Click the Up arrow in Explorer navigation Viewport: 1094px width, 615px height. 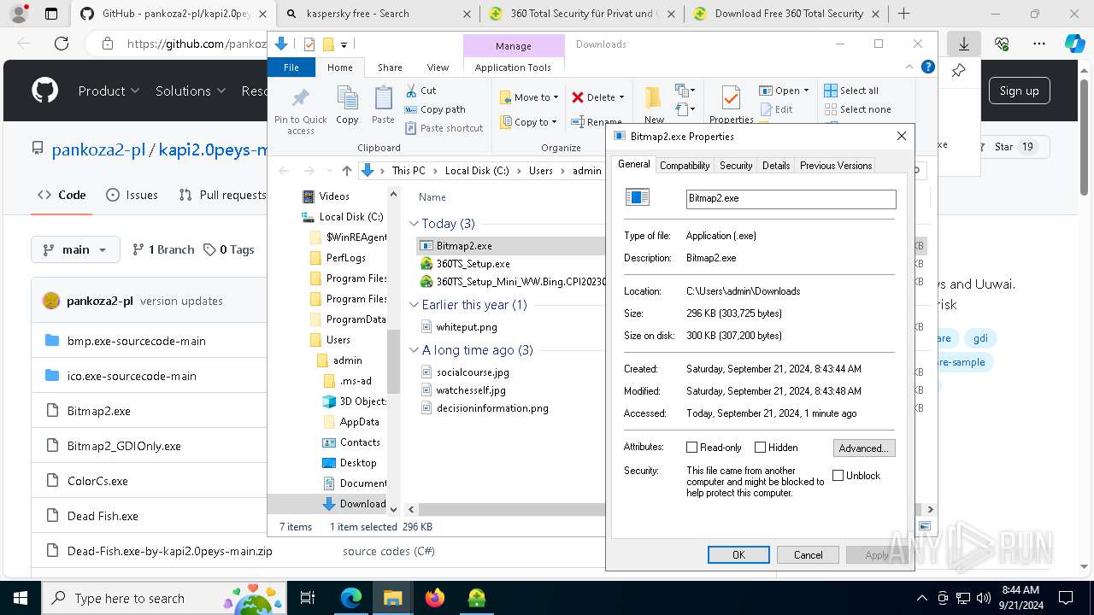(346, 171)
